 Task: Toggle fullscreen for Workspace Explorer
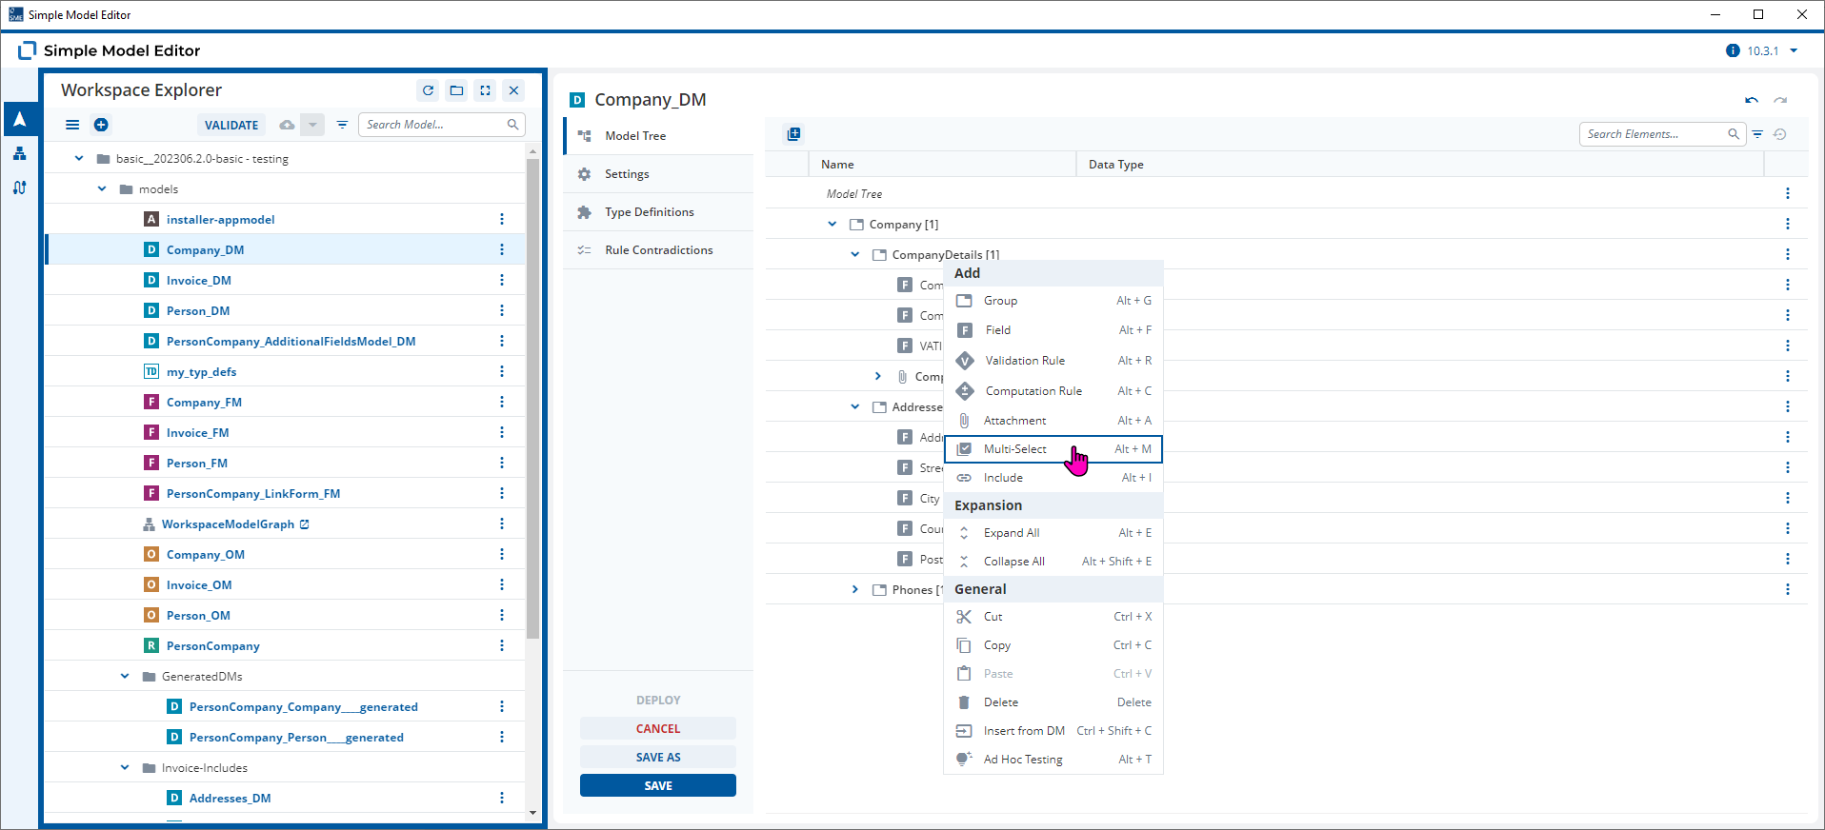[x=486, y=90]
